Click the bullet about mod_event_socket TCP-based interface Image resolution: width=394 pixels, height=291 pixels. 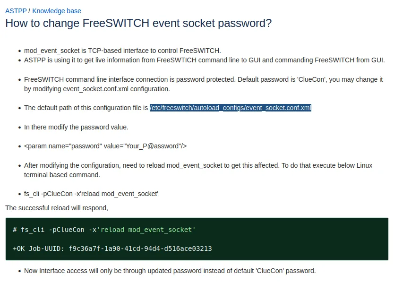click(x=122, y=51)
